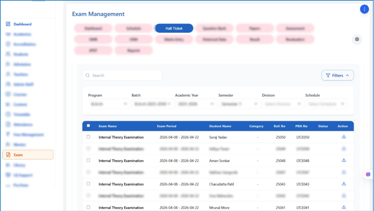374x211 pixels.
Task: Select Mrunal More's row checkbox
Action: (88, 207)
